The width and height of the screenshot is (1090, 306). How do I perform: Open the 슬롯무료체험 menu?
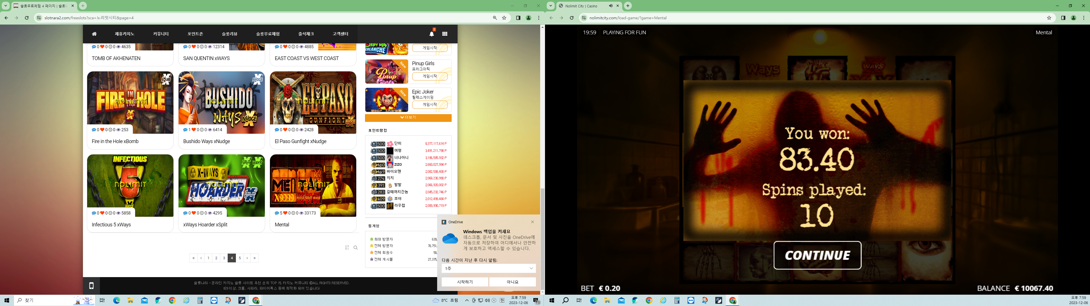tap(268, 34)
